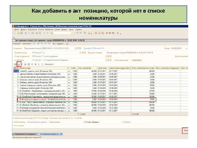Open the Заполнить dropdown in table toolbar

49,64
